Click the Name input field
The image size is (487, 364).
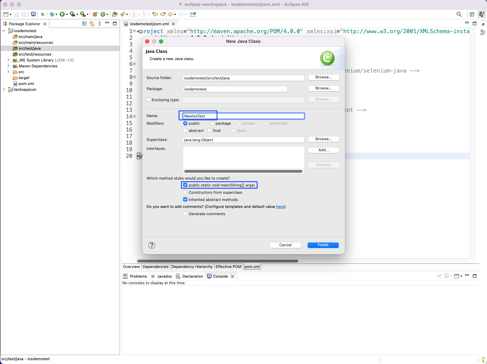tap(243, 116)
